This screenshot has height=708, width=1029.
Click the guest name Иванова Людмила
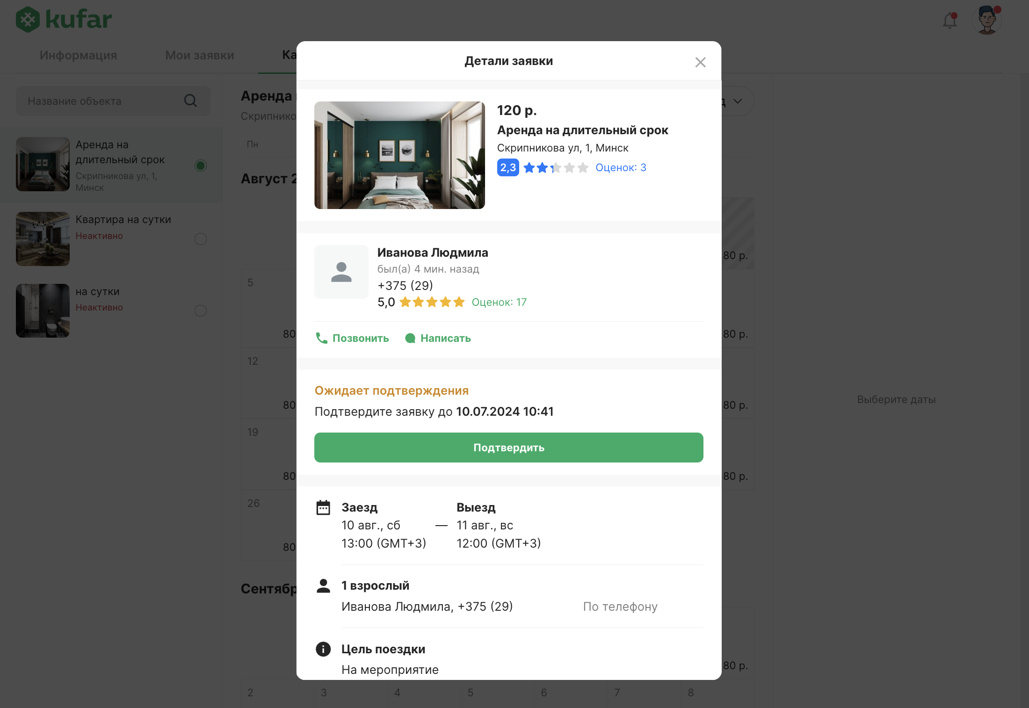[433, 253]
